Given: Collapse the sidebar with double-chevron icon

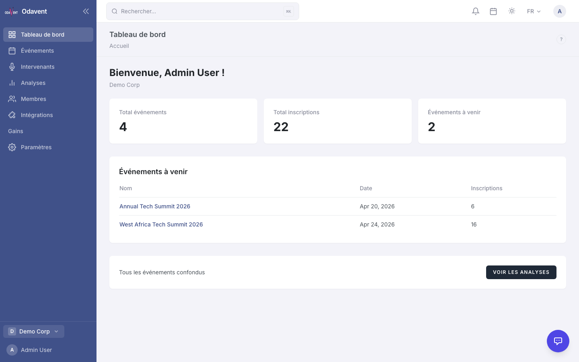Looking at the screenshot, I should (x=86, y=11).
